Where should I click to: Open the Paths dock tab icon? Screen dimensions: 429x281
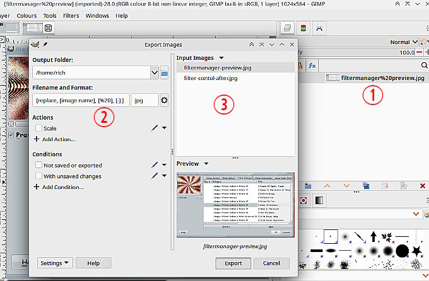click(319, 28)
